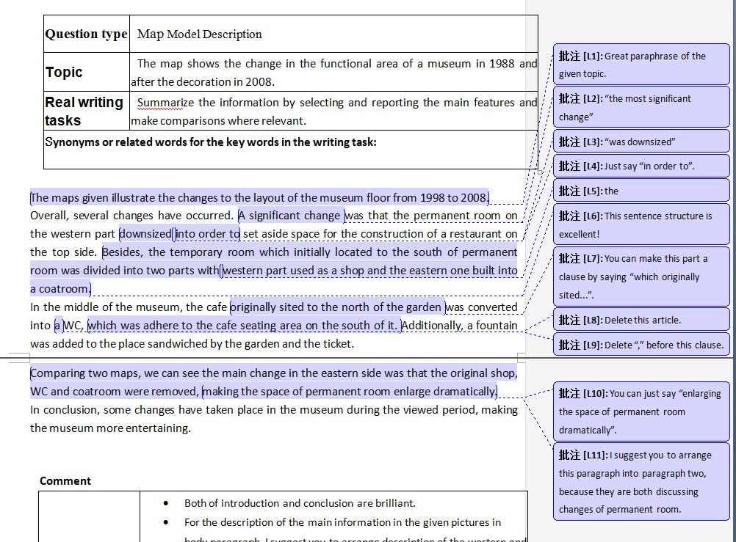Click comment L10 about "enlarging the space"
Screen dimensions: 736x542
(641, 411)
